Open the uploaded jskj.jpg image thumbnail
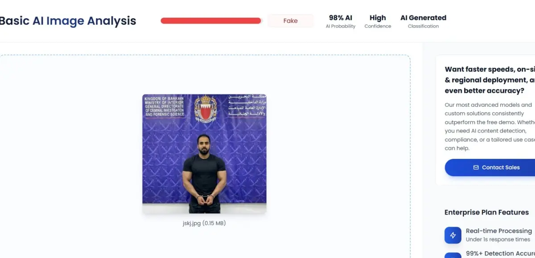Screen dimensions: 535x258 (x=205, y=154)
